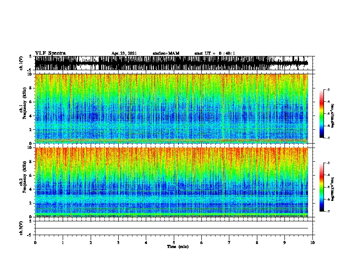Click the "-5" tick on ch.2 color bar
352x272 pixels.
328,187
